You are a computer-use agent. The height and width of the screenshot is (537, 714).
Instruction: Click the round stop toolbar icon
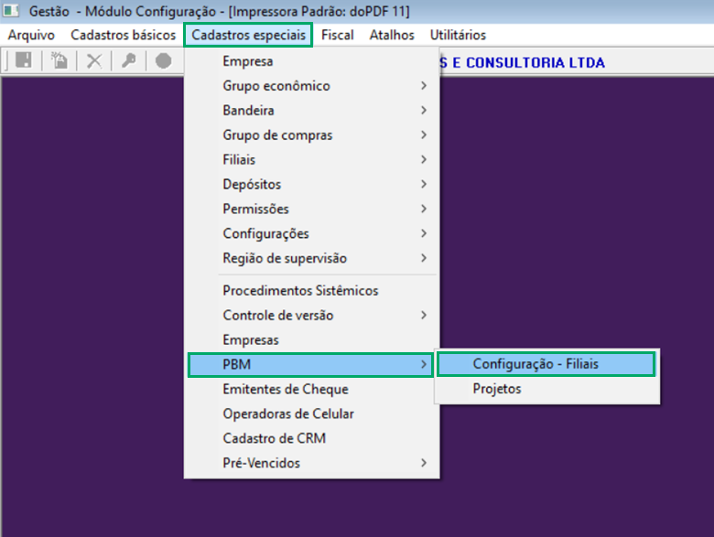tap(164, 60)
